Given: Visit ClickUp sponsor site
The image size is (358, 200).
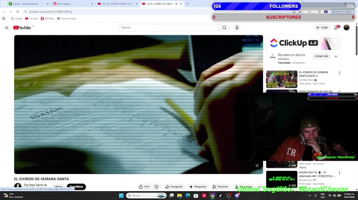Looking at the screenshot, I should pyautogui.click(x=321, y=56).
